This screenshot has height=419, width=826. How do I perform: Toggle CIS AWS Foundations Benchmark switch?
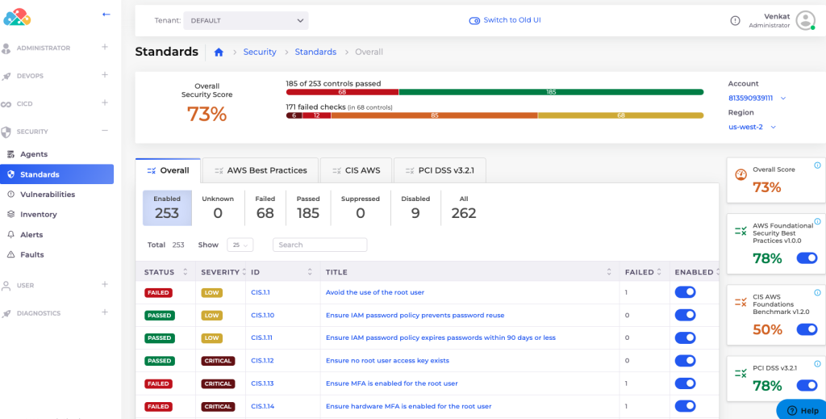[x=807, y=329]
